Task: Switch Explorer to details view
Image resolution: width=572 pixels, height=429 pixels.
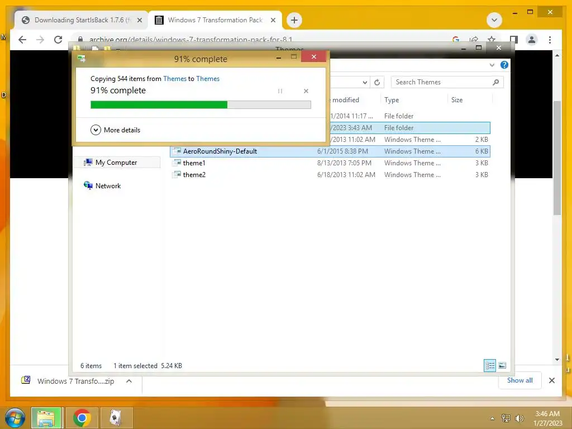Action: point(489,365)
